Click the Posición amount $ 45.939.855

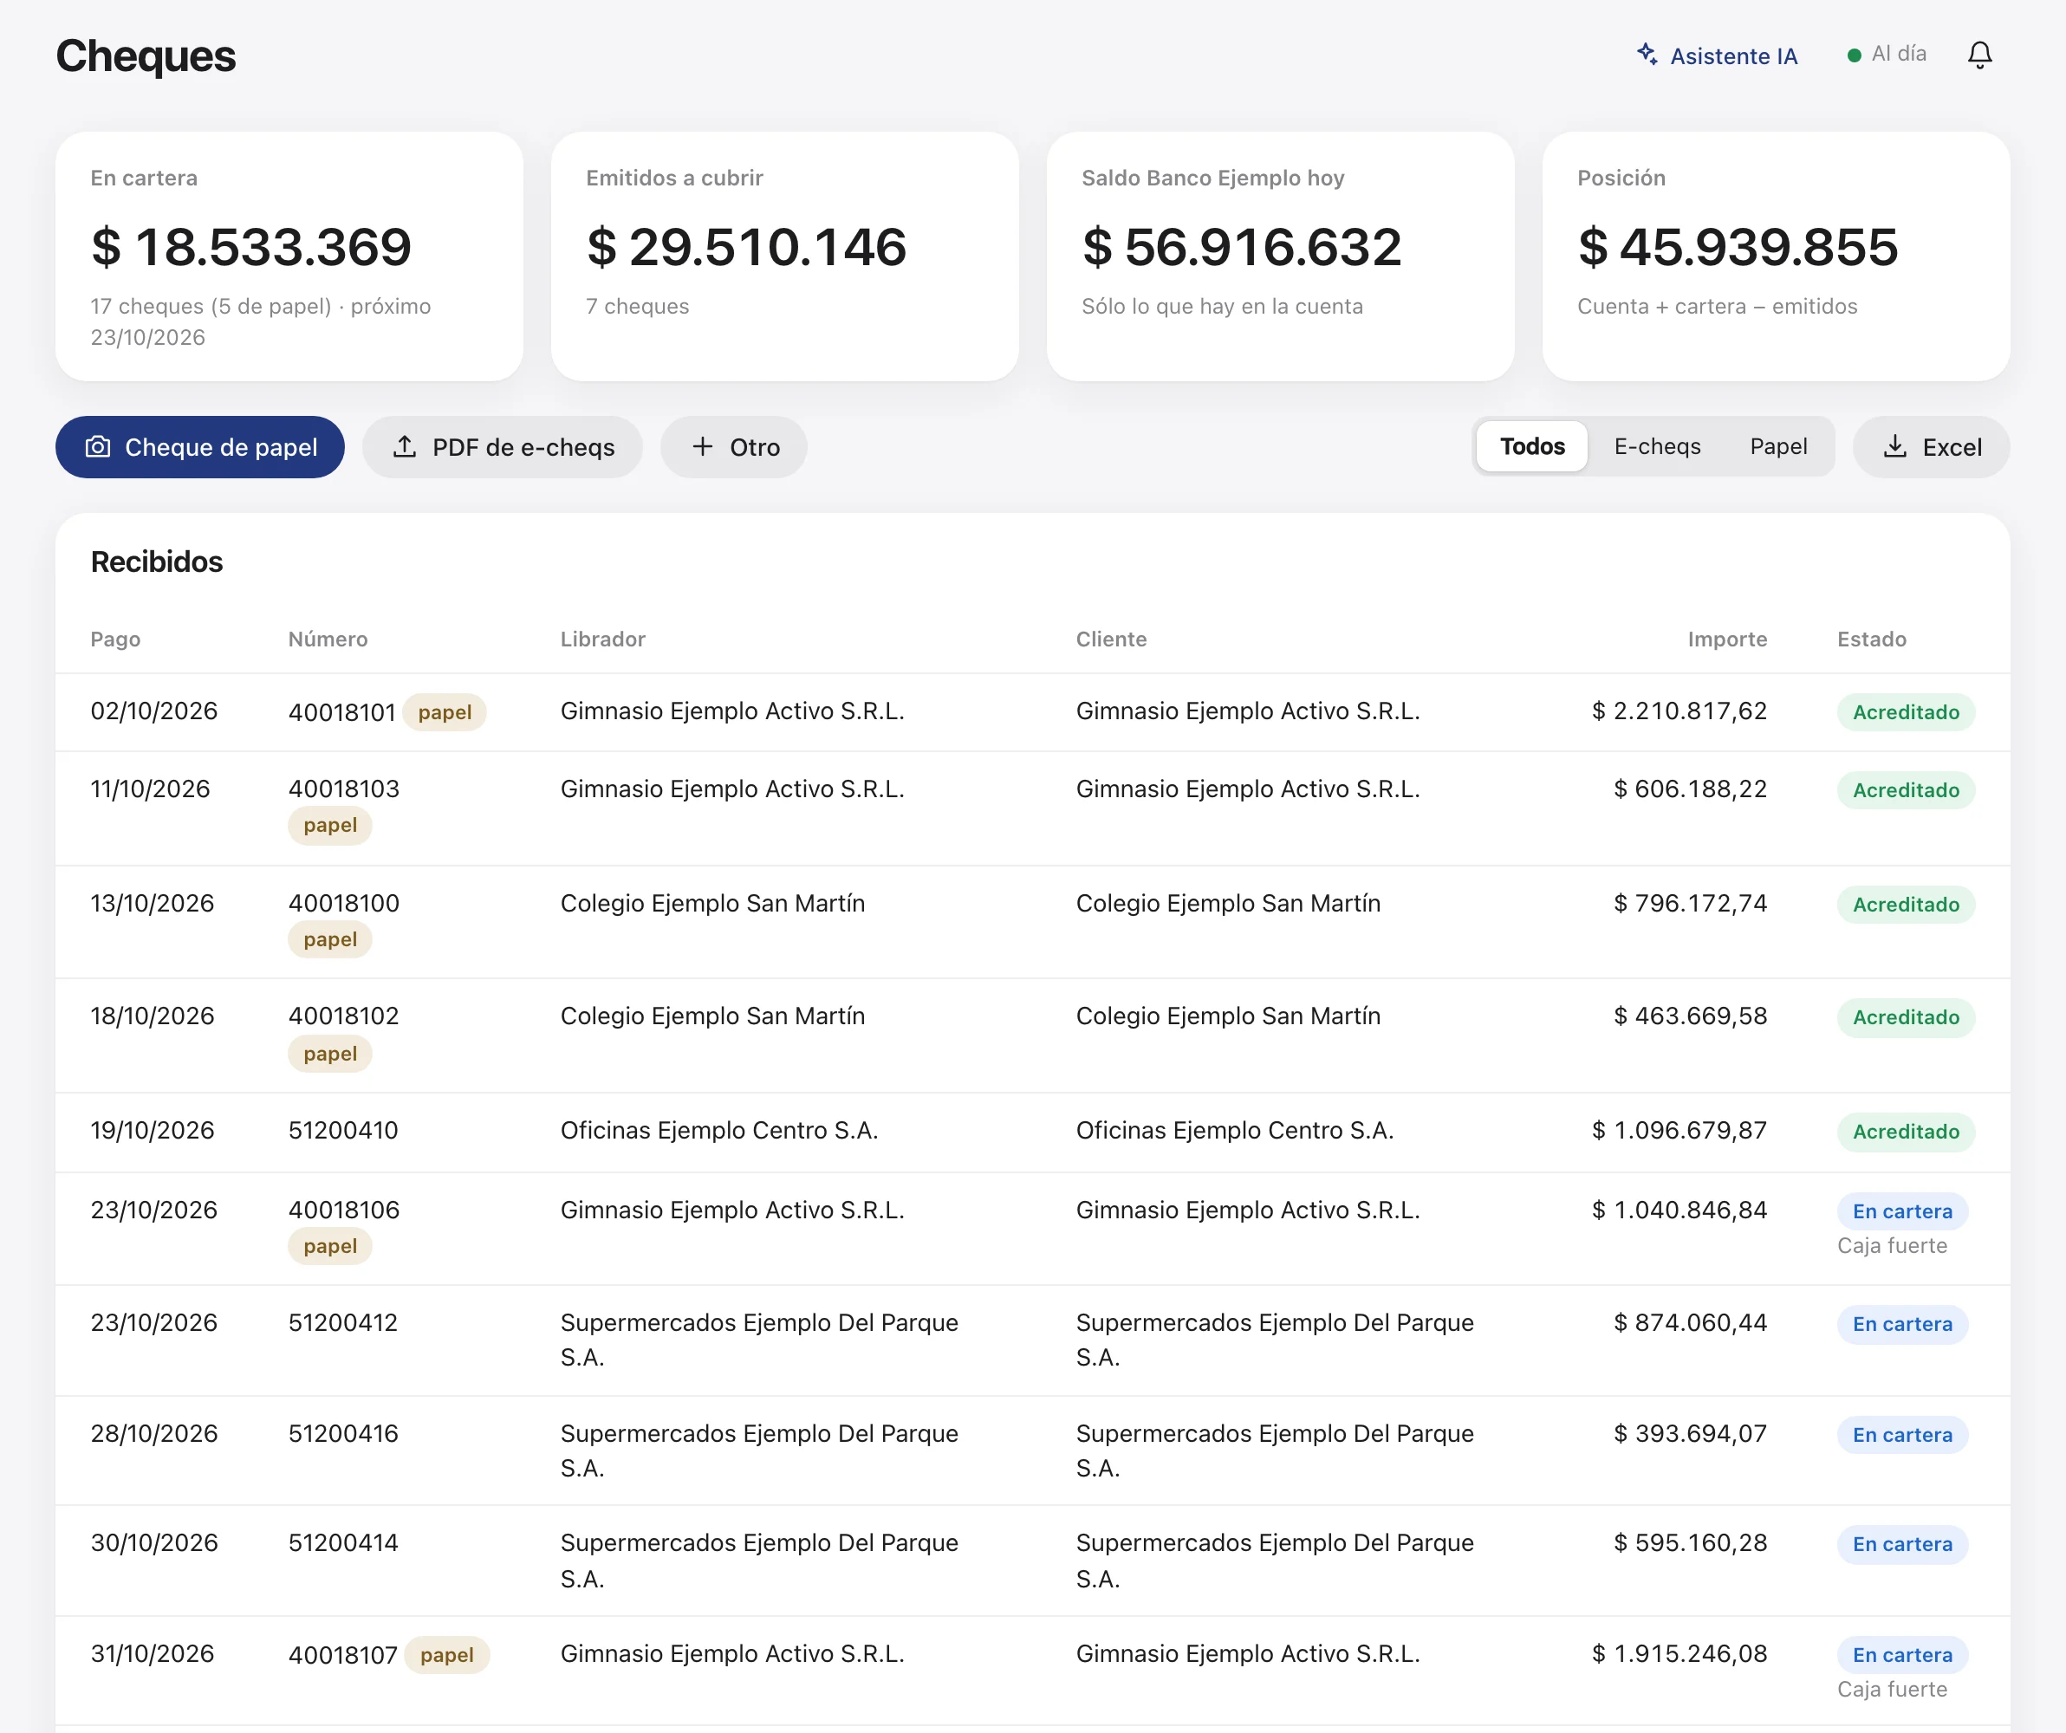(1738, 247)
